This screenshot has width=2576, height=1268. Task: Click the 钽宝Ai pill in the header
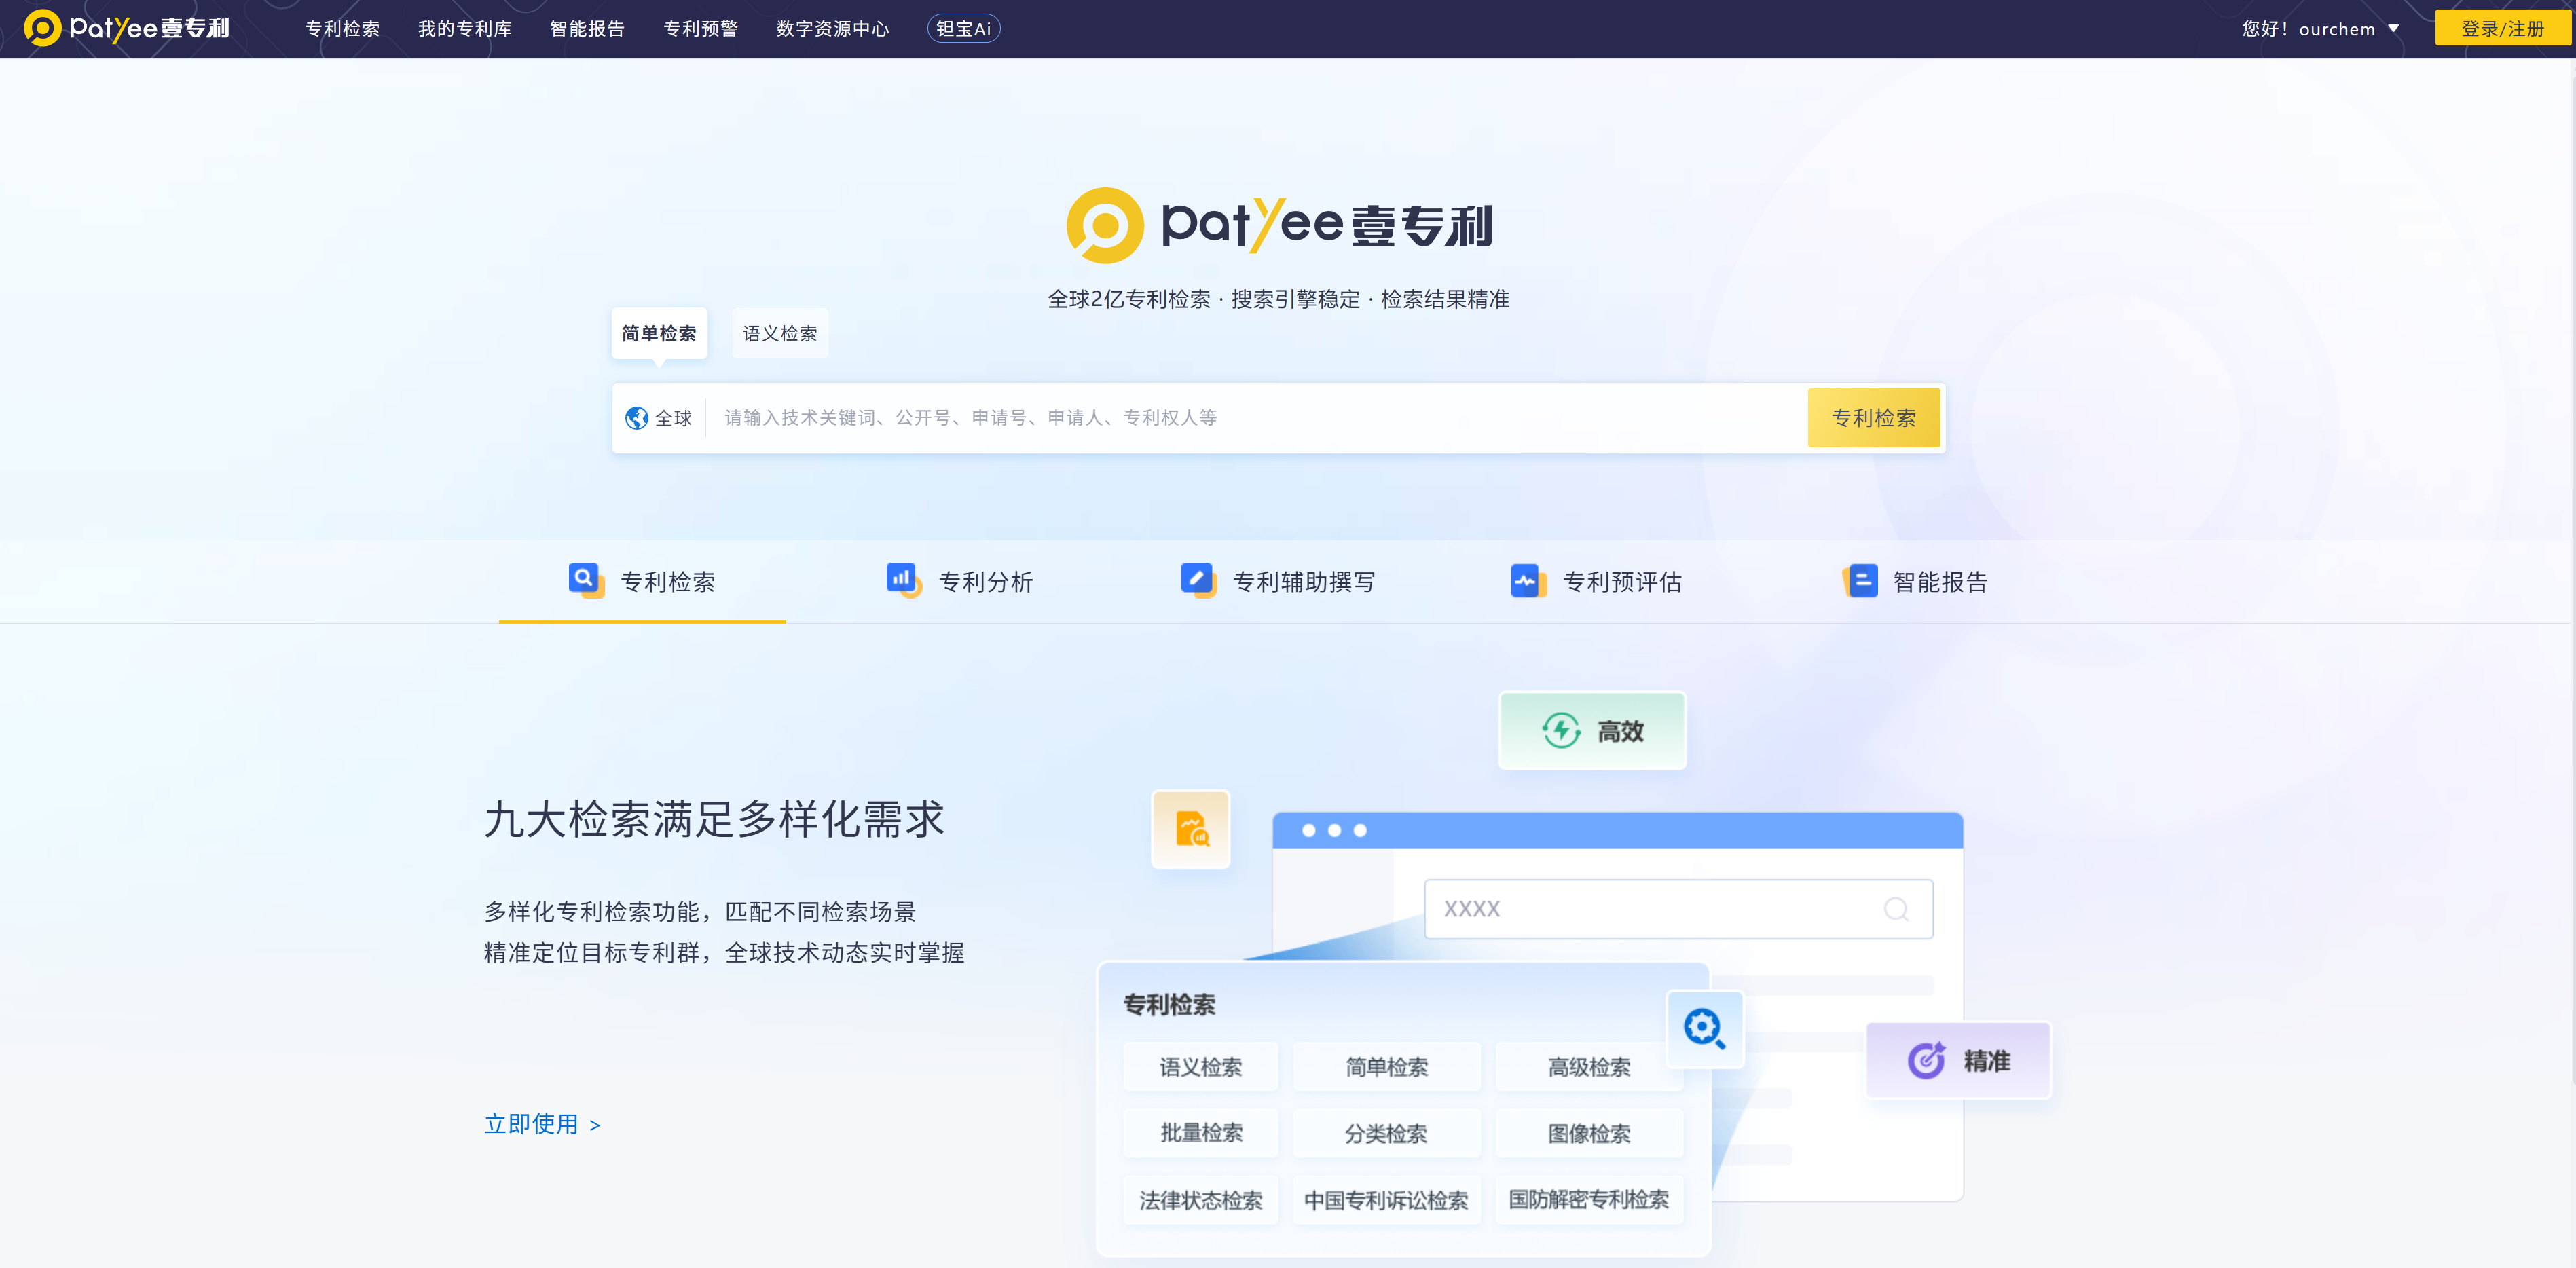(963, 29)
